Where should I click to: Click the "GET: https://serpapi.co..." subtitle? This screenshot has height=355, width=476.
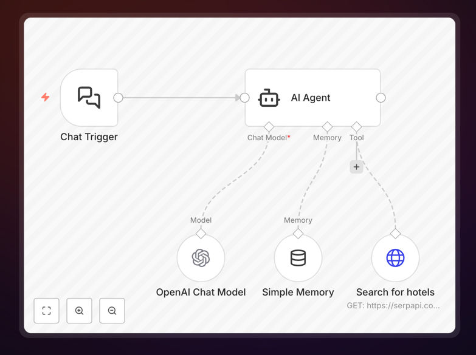[x=393, y=306]
